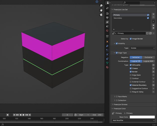Click the End frame 250 field
This screenshot has height=126, width=157.
(97, 115)
